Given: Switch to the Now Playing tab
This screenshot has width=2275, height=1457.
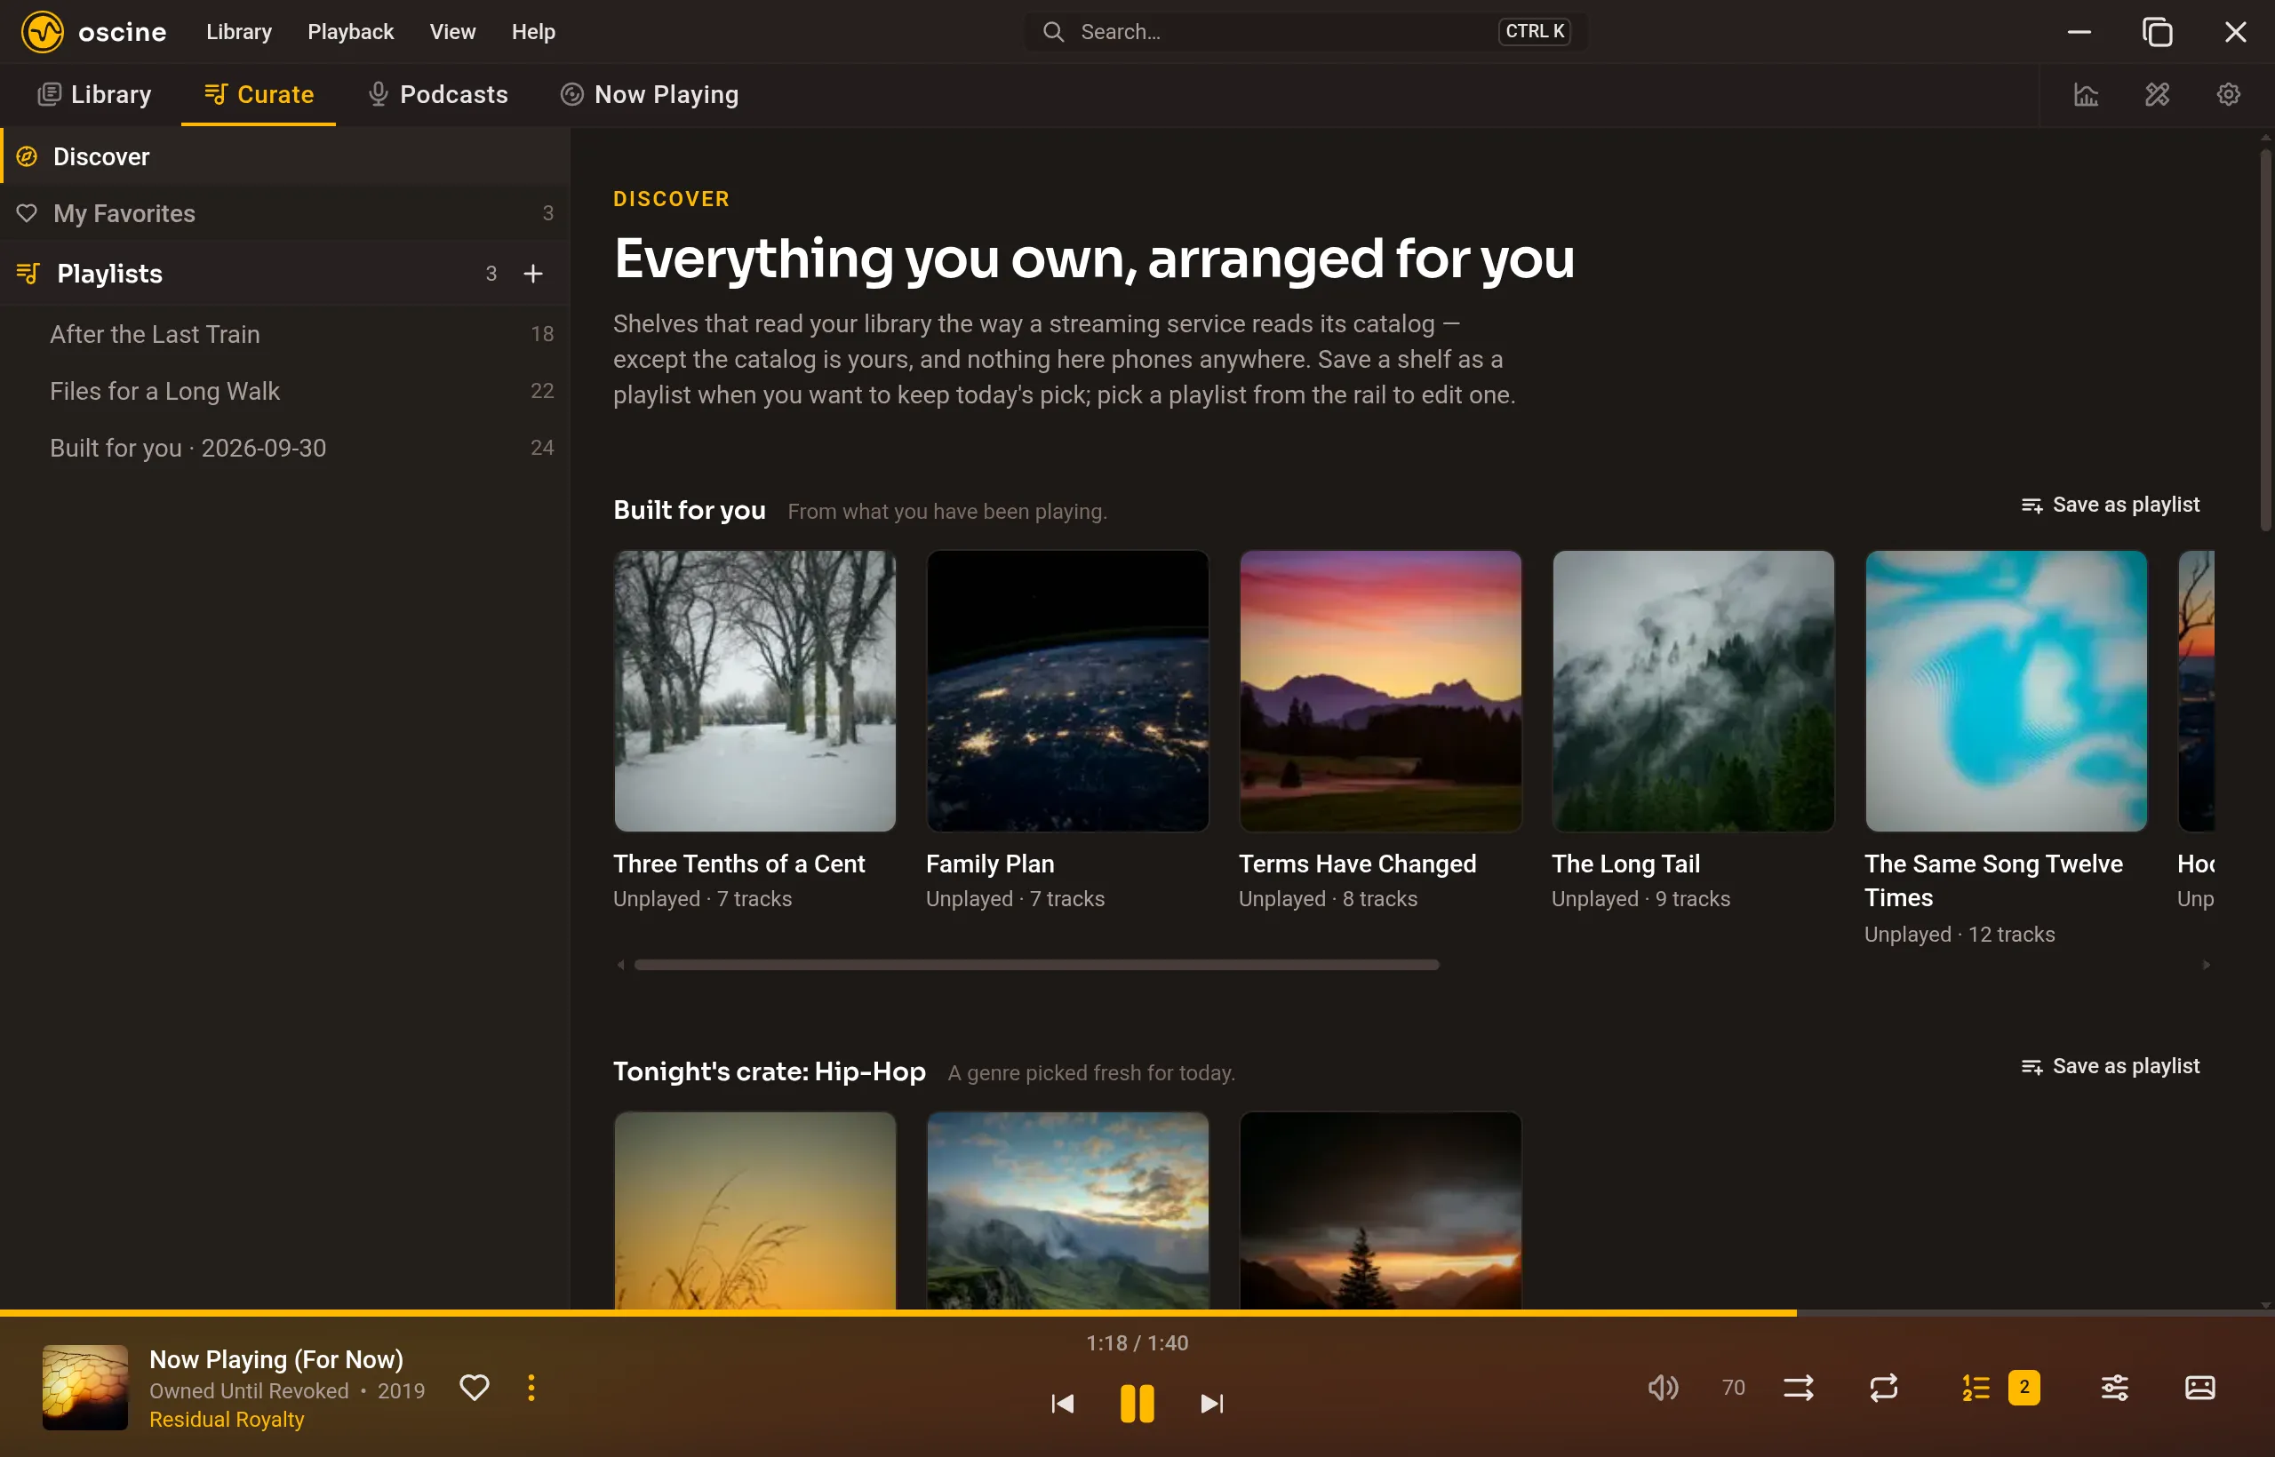Looking at the screenshot, I should coord(650,94).
